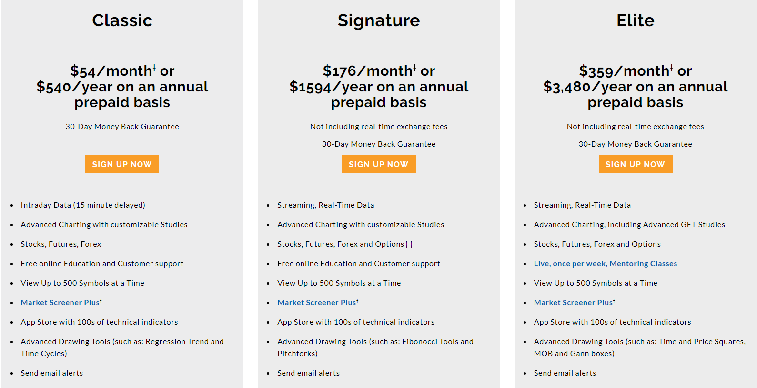Click Sign Up Now under Classic plan
This screenshot has width=757, height=388.
(122, 164)
